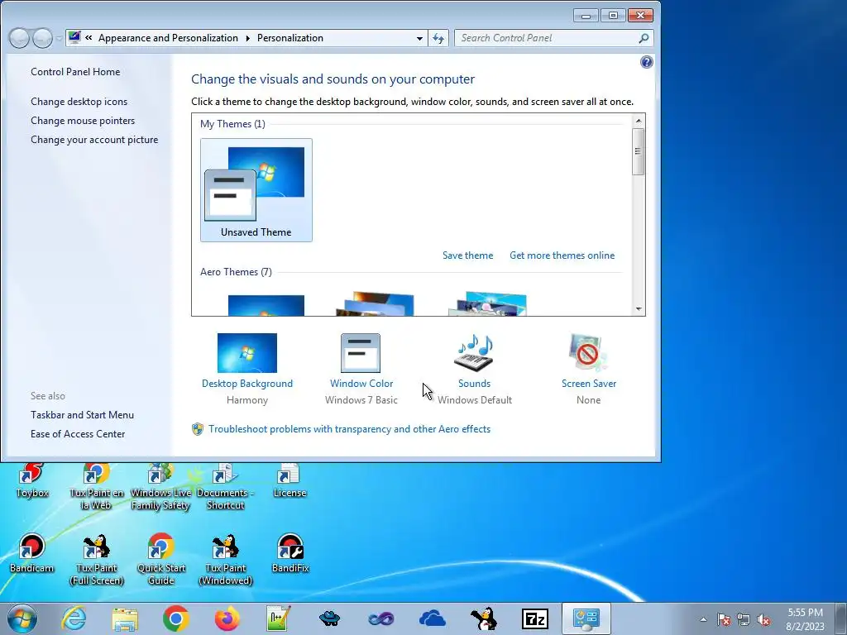Open Documents - Shortcut desktop icon

click(x=225, y=486)
